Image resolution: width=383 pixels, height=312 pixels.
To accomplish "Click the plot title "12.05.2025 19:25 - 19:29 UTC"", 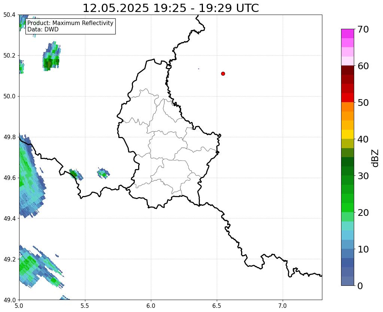I will coord(171,8).
